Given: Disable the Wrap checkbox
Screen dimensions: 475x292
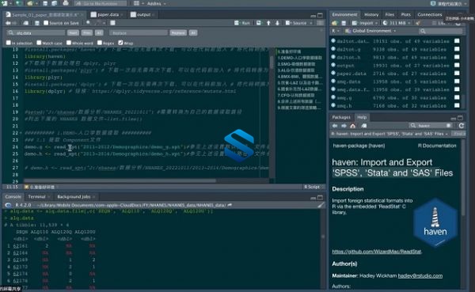Looking at the screenshot, I should coord(120,43).
